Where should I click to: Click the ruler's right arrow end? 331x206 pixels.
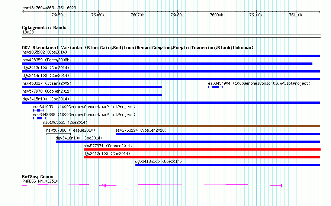(319, 12)
